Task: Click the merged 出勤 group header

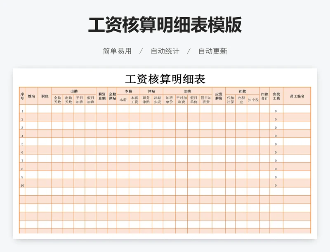Action: 74,91
